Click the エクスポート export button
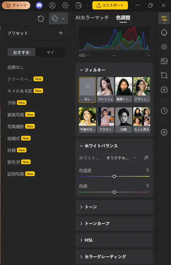Viewport: 171px width, 265px height. tap(110, 5)
